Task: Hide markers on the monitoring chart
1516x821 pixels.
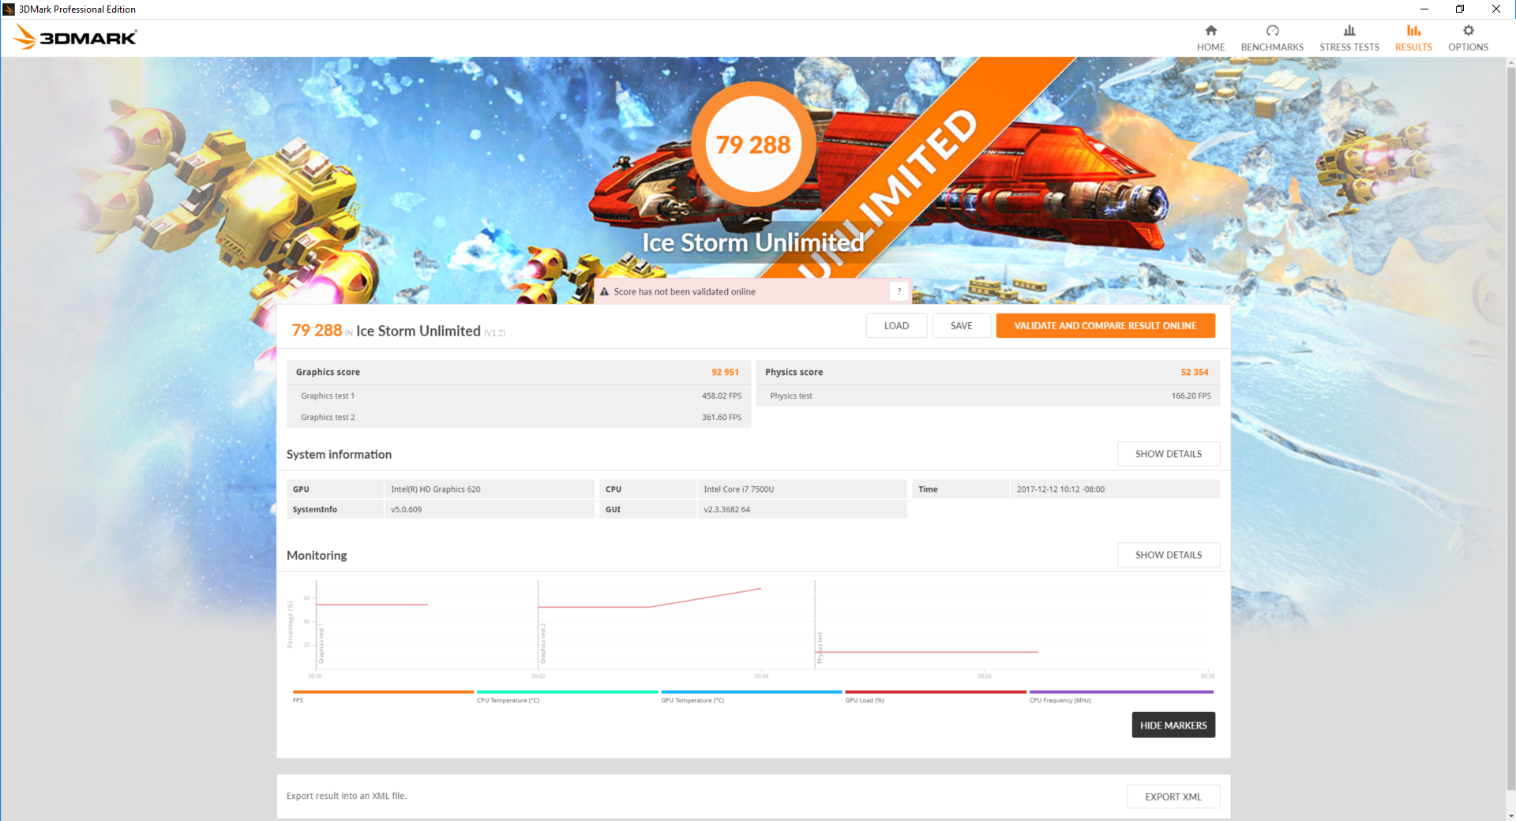Action: click(1173, 725)
